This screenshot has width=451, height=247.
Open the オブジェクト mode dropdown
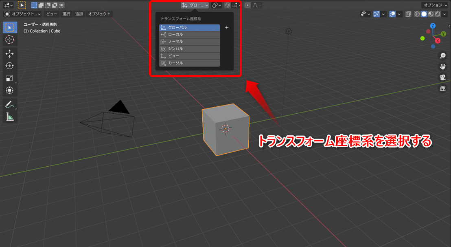22,14
